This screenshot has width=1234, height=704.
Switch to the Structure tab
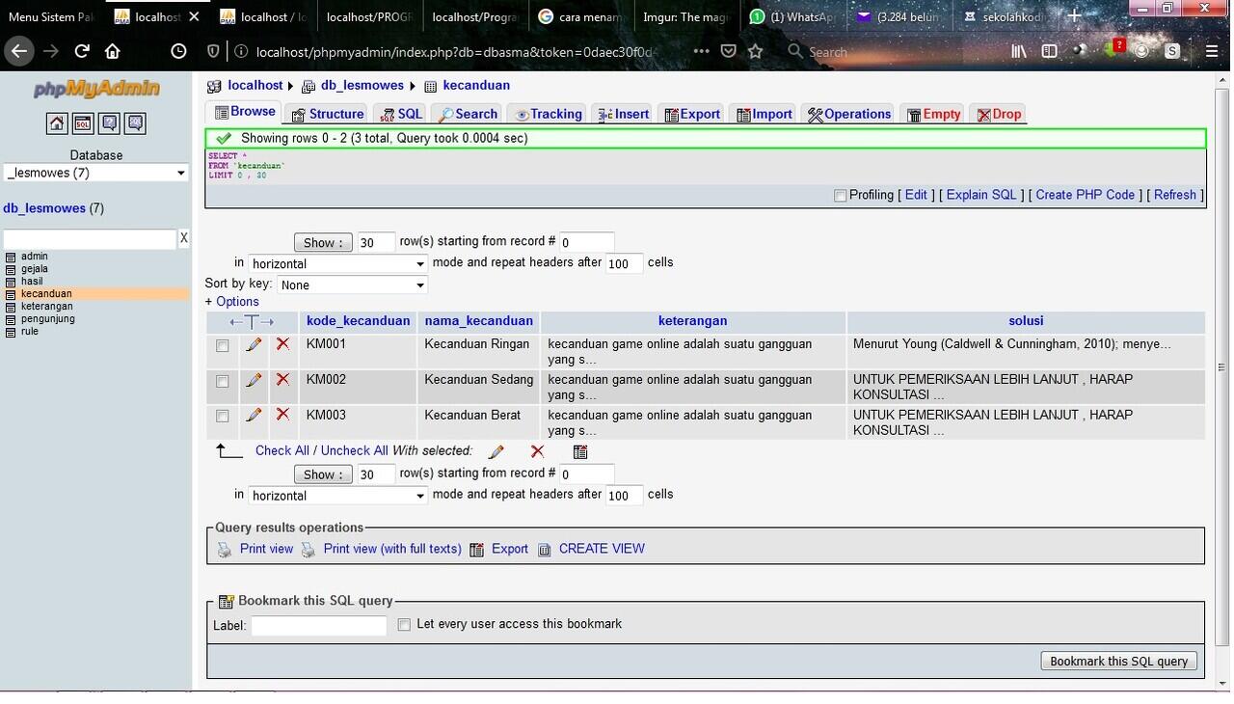(x=327, y=114)
